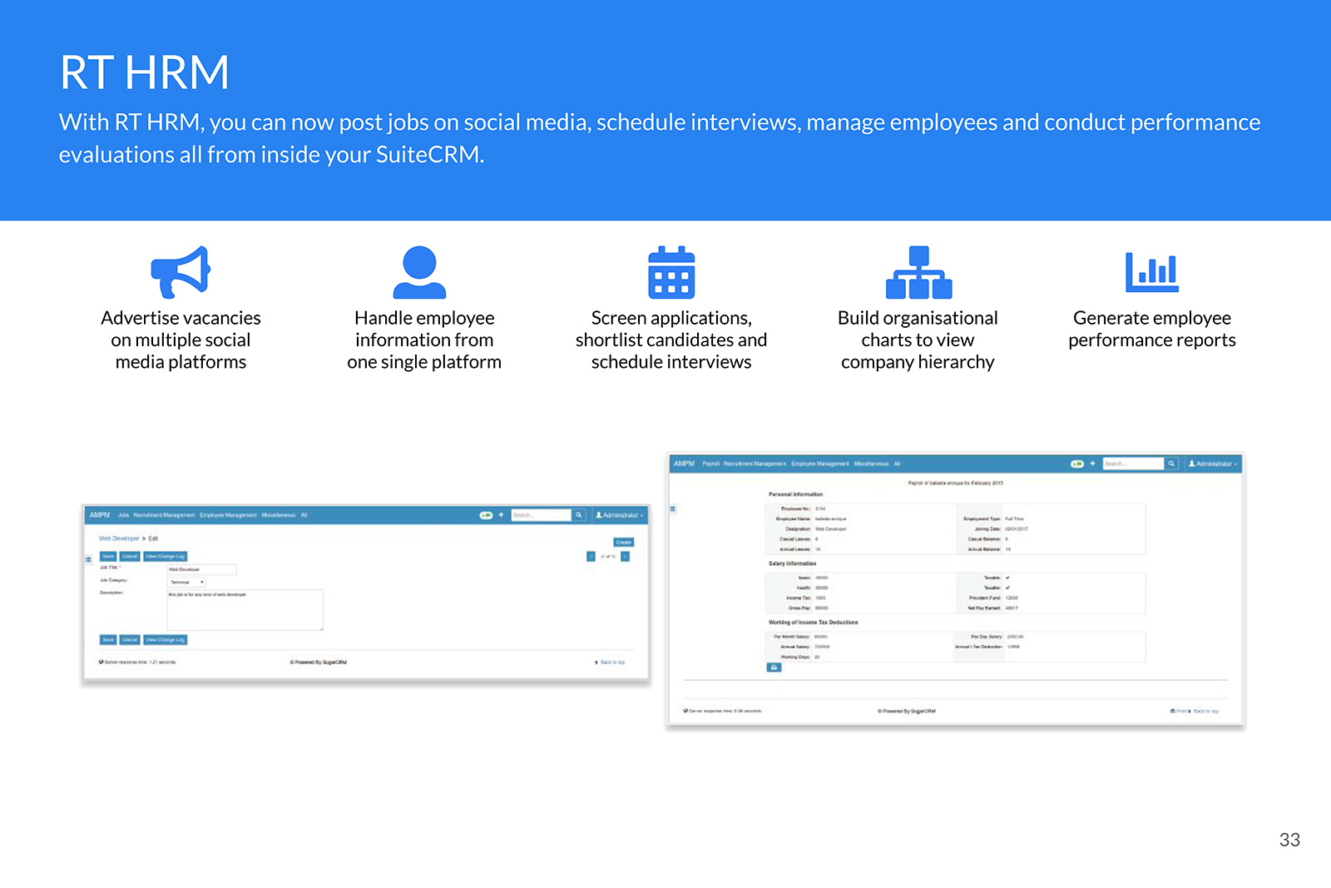Click the Salary Information heading
1331x888 pixels.
click(792, 563)
